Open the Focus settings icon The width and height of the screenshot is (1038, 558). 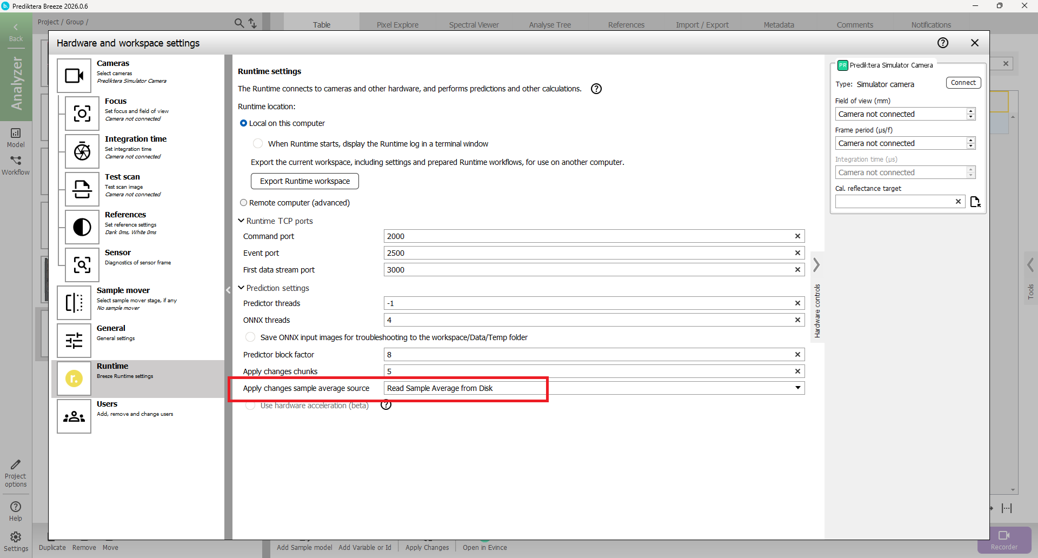click(82, 114)
